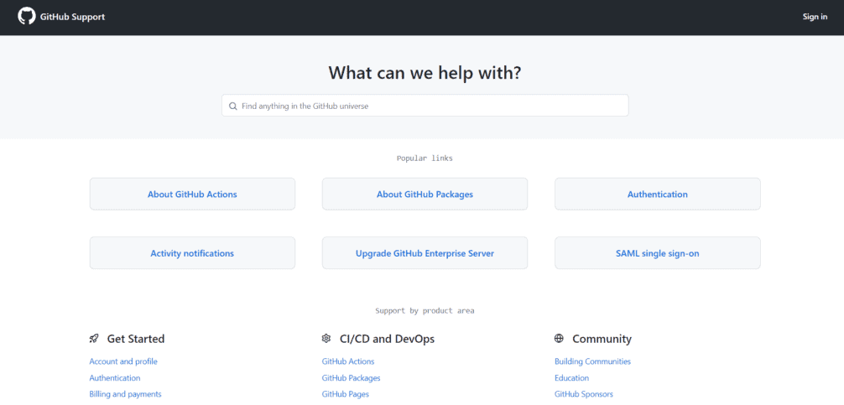The width and height of the screenshot is (844, 405).
Task: Click the Popular links label
Action: click(425, 158)
